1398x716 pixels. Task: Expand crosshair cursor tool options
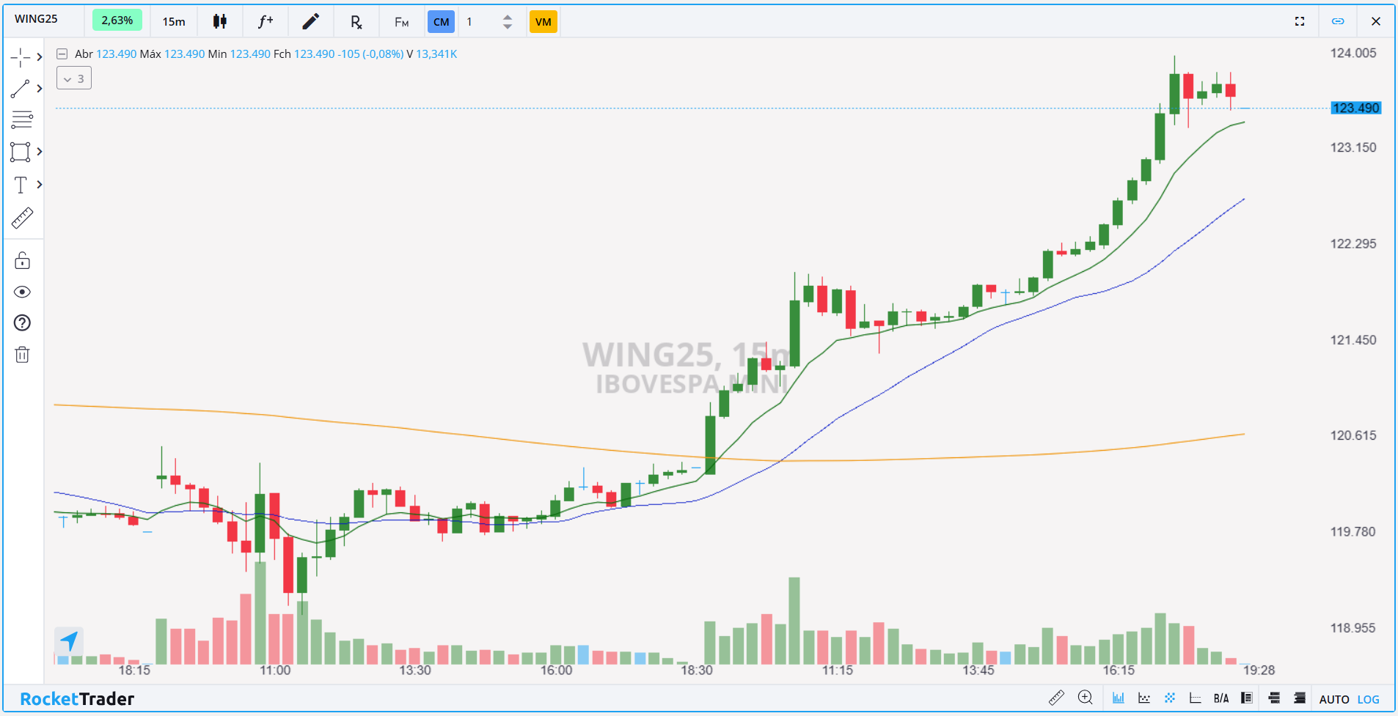coord(40,57)
